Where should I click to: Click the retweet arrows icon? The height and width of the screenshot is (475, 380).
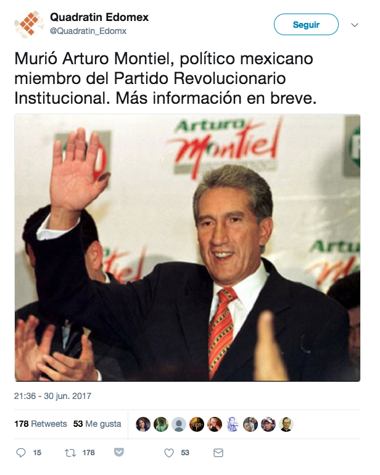pos(70,453)
